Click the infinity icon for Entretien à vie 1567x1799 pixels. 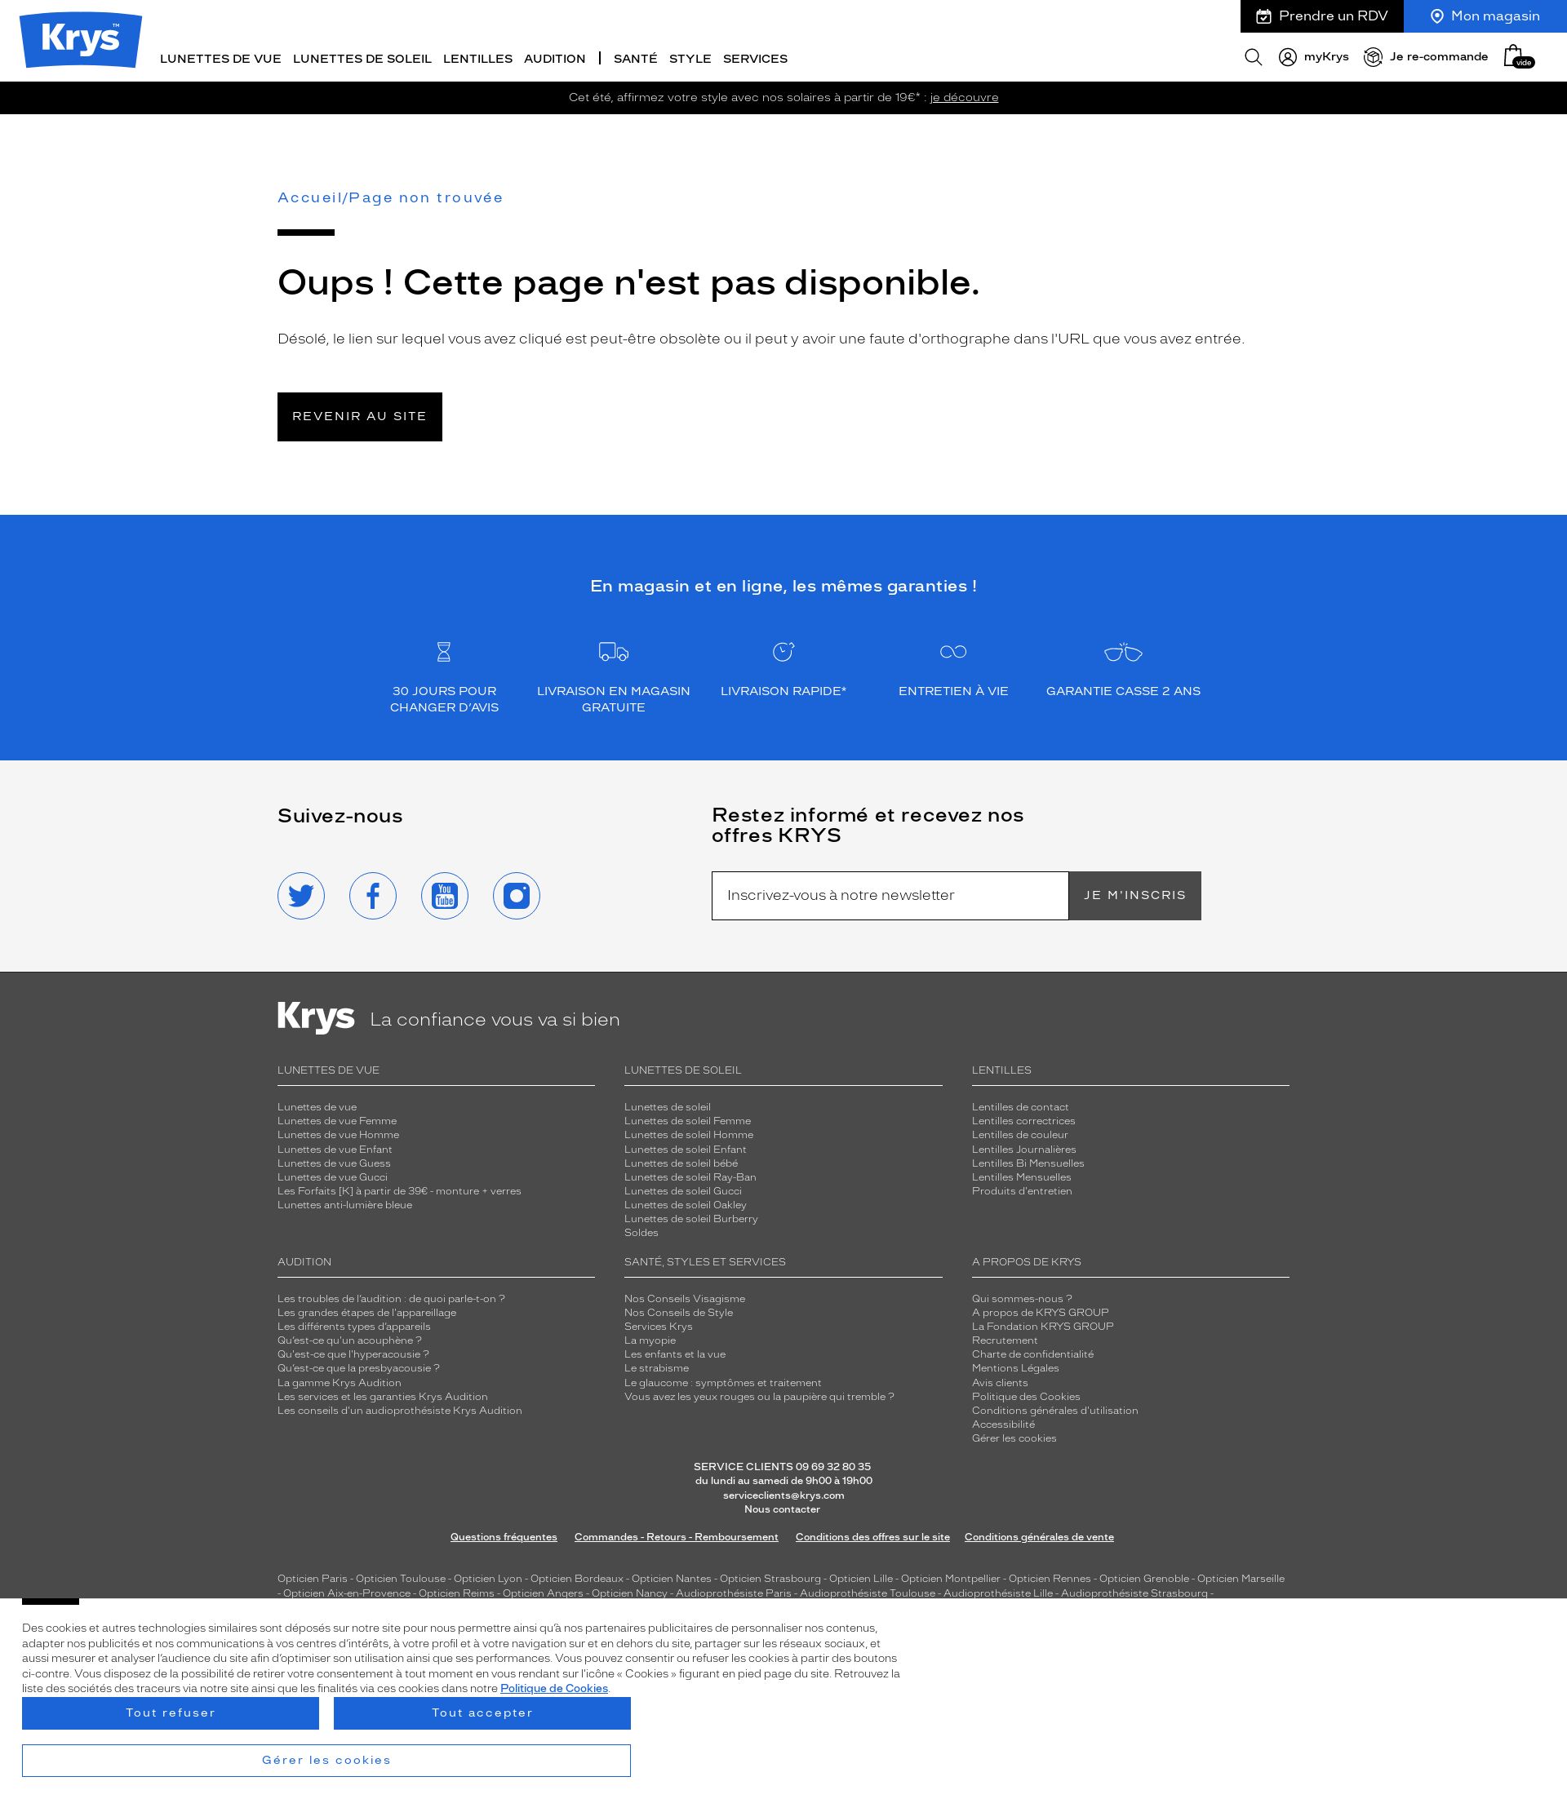(x=953, y=651)
